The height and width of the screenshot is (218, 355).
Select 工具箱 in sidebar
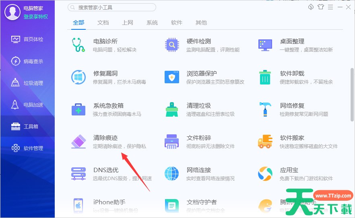(x=27, y=126)
